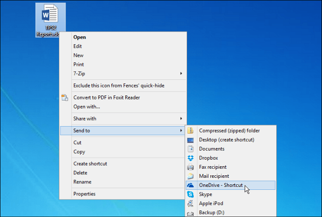This screenshot has height=217, width=322.
Task: Click the Apple iPod device icon
Action: tap(190, 203)
